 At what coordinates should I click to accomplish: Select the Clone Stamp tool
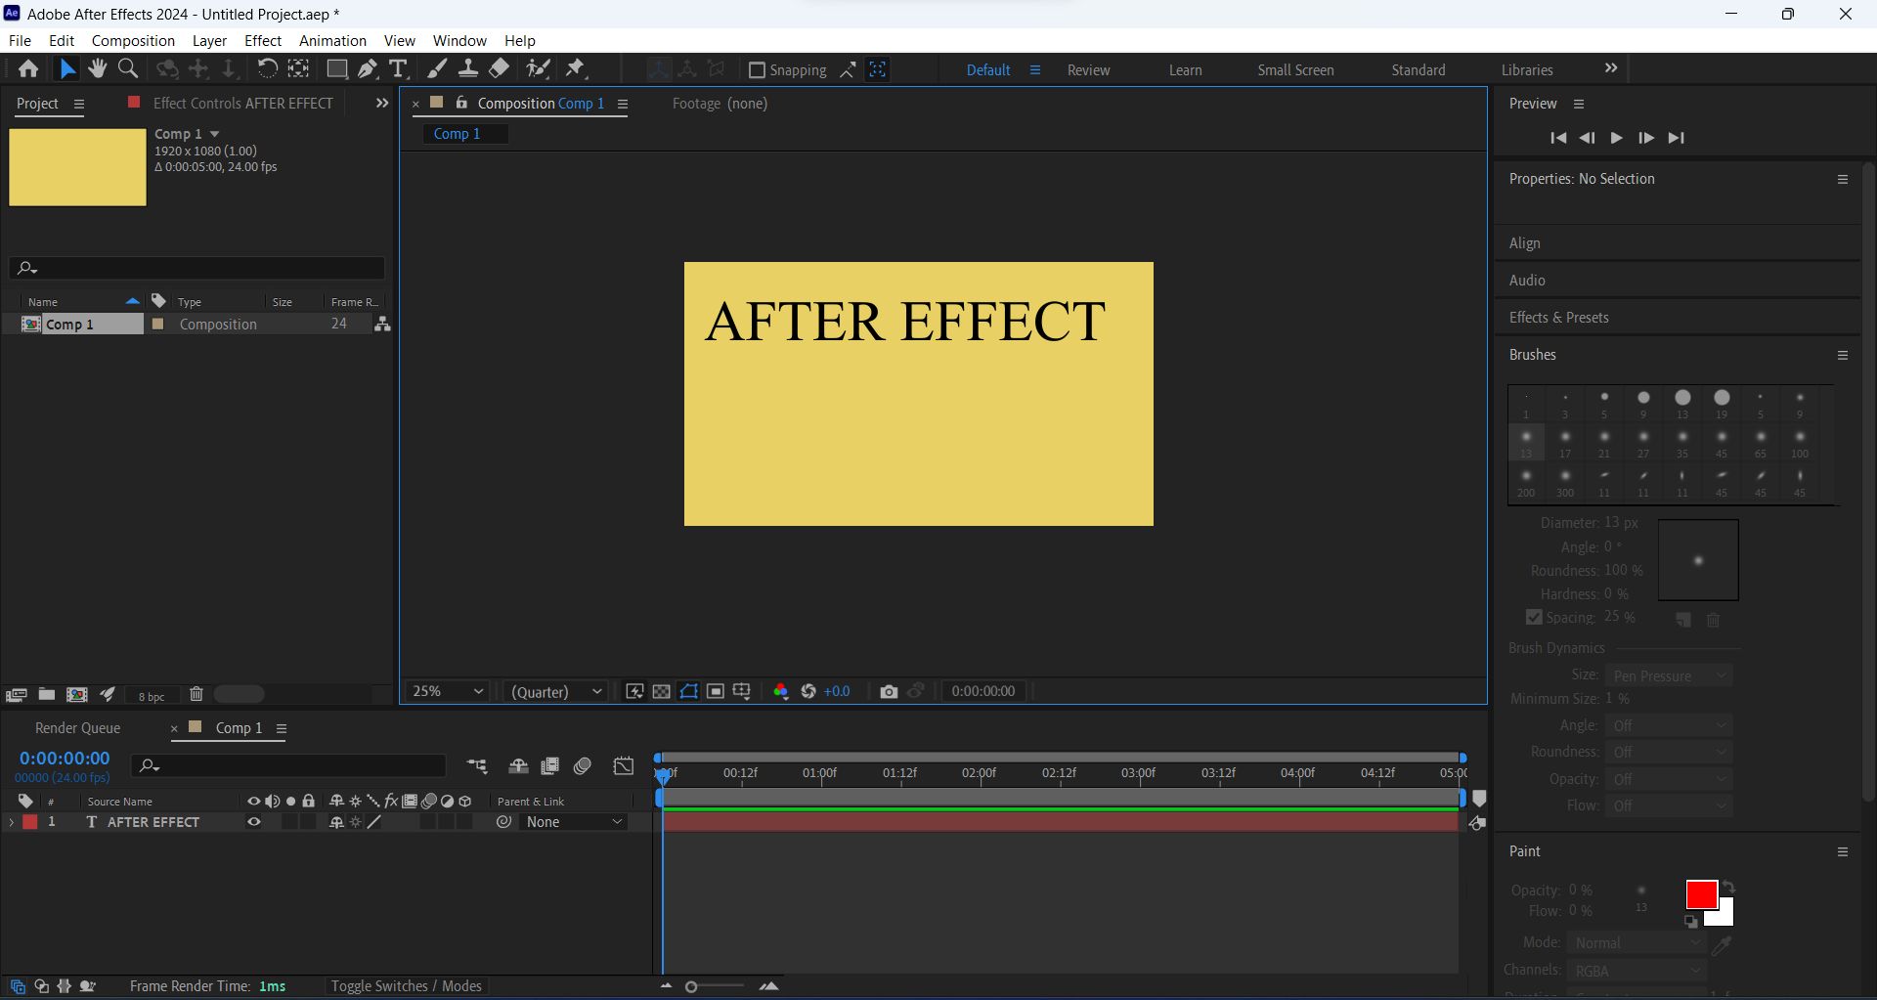pos(468,68)
